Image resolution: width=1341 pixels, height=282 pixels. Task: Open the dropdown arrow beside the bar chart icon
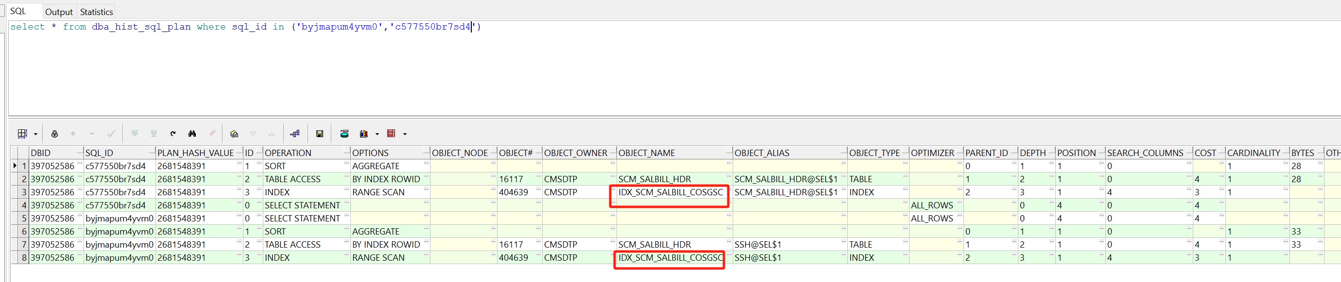coord(377,134)
